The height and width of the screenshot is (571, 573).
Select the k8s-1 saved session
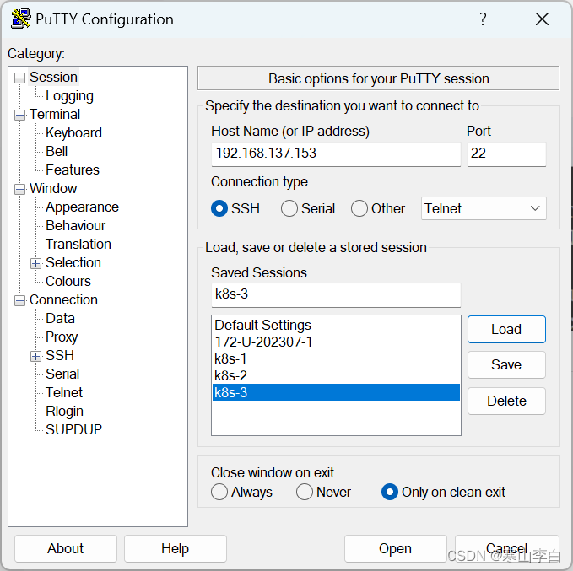[336, 358]
